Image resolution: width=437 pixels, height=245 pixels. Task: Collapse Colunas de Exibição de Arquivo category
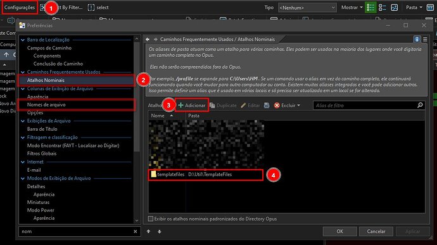[x=23, y=89]
